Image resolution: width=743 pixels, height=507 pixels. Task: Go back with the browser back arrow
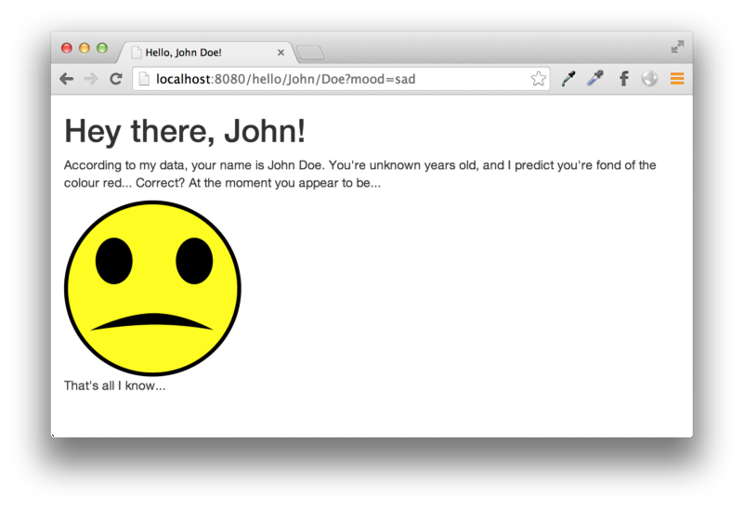pyautogui.click(x=66, y=79)
